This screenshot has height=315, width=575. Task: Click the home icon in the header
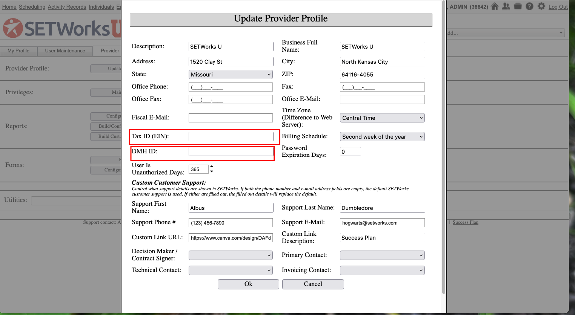[x=495, y=6]
